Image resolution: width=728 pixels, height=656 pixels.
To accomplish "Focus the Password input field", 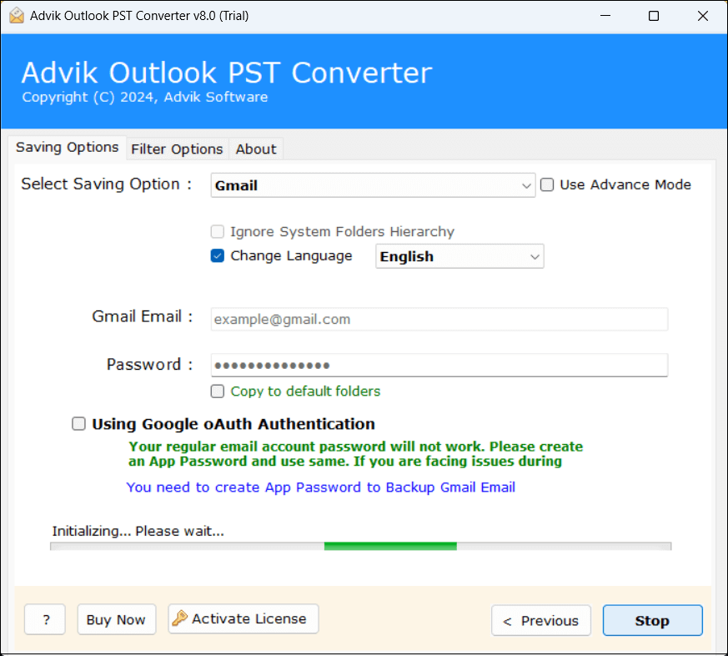I will [x=439, y=366].
